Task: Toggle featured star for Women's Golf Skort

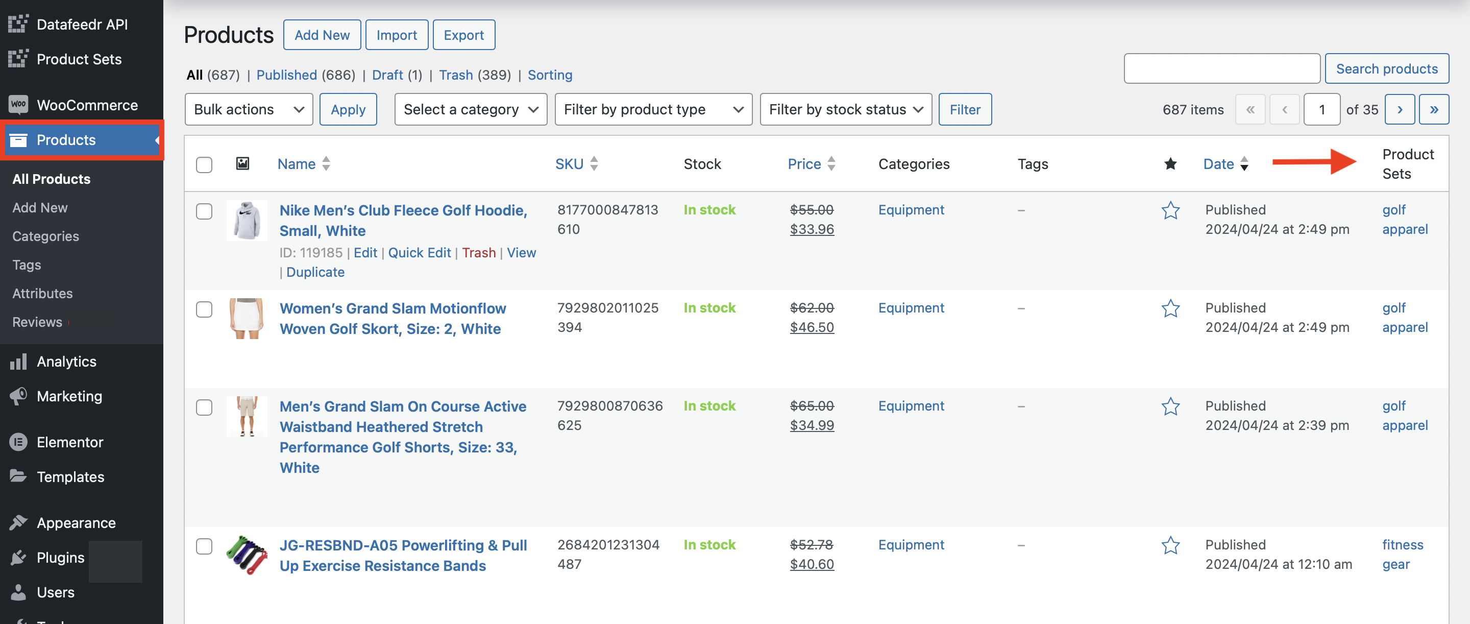Action: point(1170,308)
